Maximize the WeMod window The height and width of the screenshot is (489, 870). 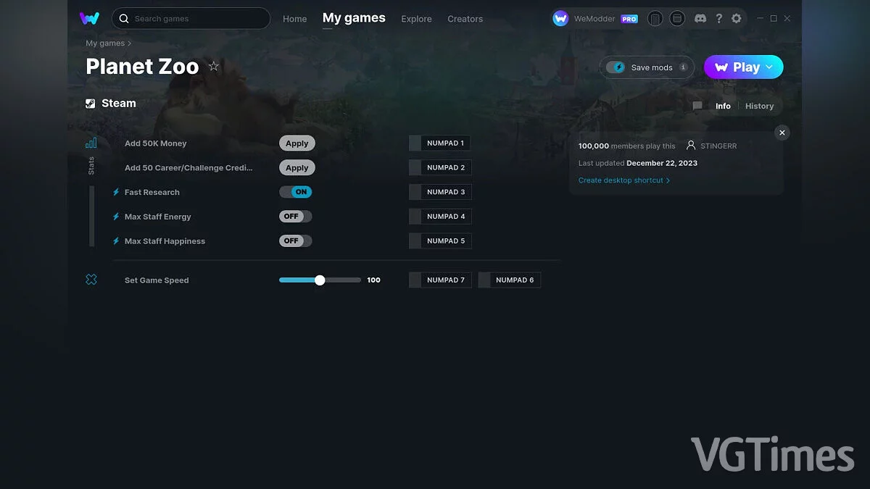tap(774, 19)
